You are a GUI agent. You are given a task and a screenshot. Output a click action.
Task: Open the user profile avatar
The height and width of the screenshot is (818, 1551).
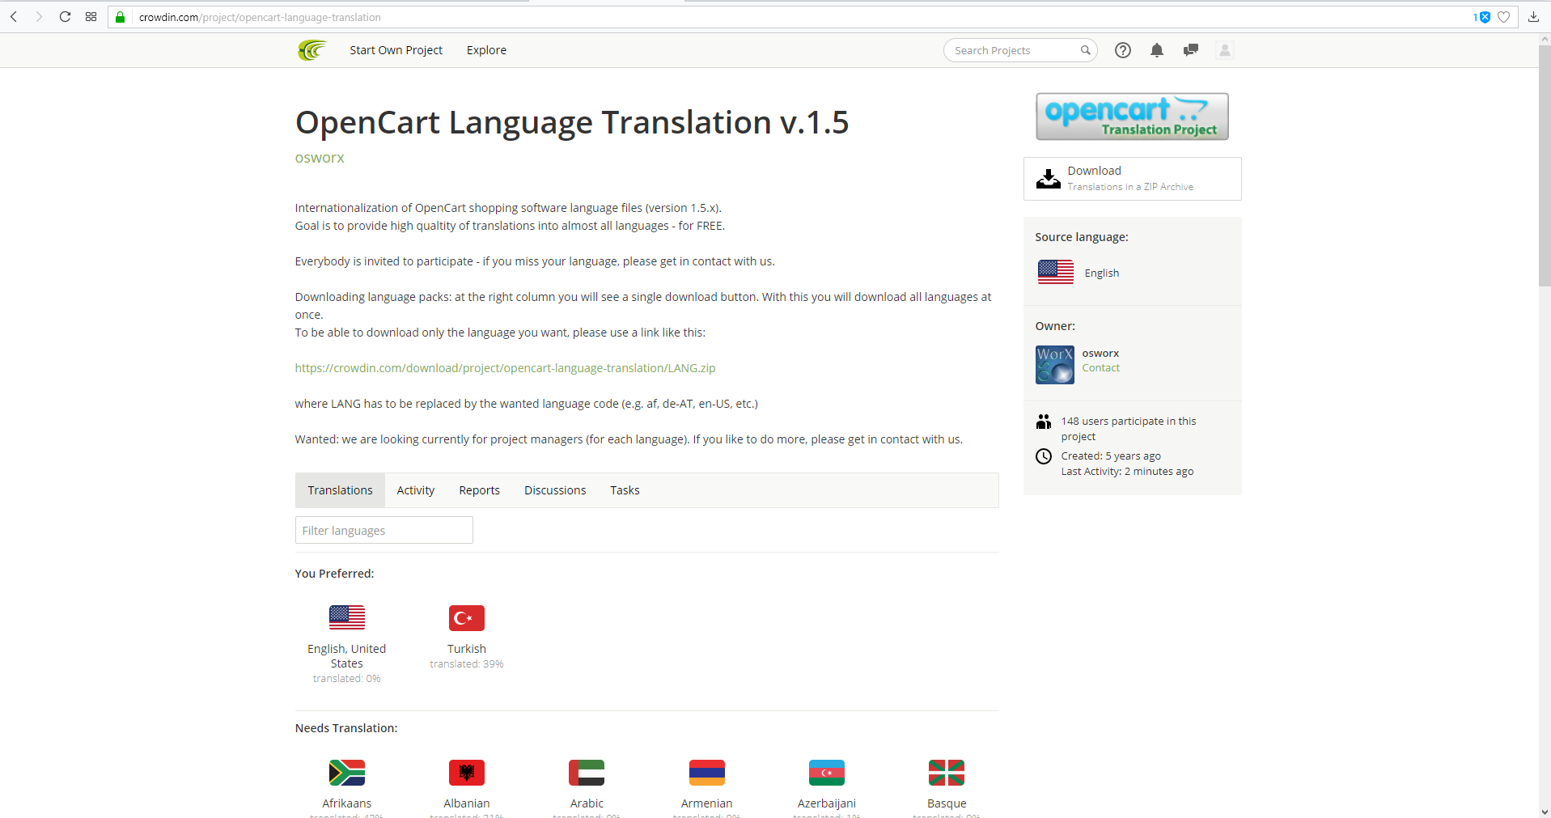(x=1224, y=50)
